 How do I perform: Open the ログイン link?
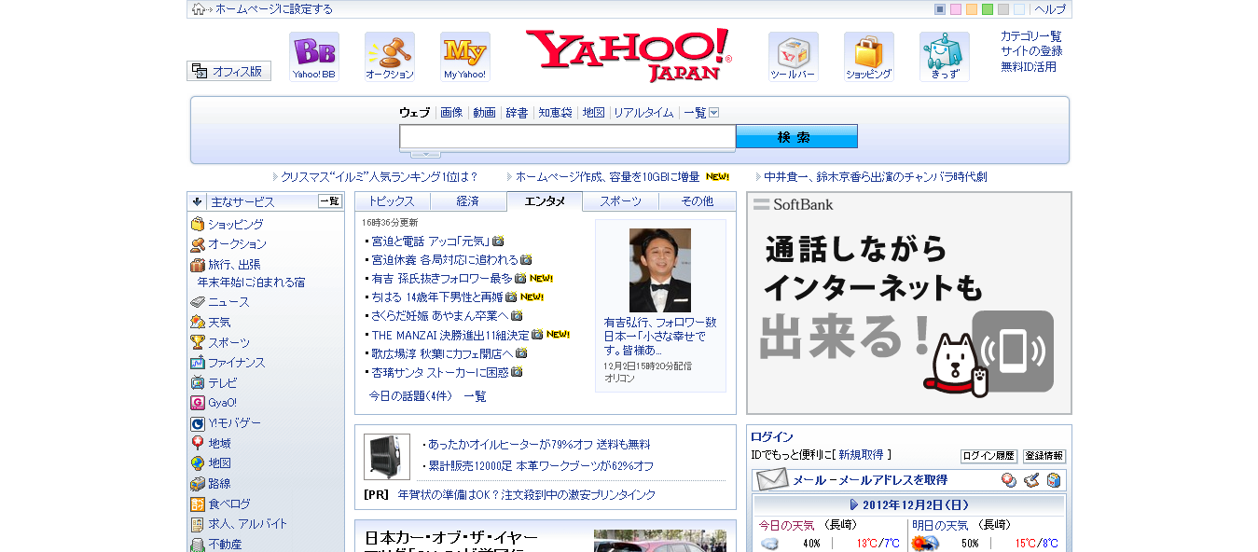pyautogui.click(x=772, y=436)
